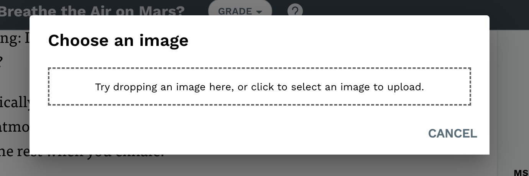Image resolution: width=529 pixels, height=176 pixels.
Task: Click the dark top header bar
Action: point(383,8)
